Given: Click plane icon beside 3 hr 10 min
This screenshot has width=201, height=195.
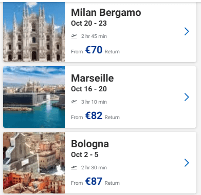Looking at the screenshot, I should (74, 102).
